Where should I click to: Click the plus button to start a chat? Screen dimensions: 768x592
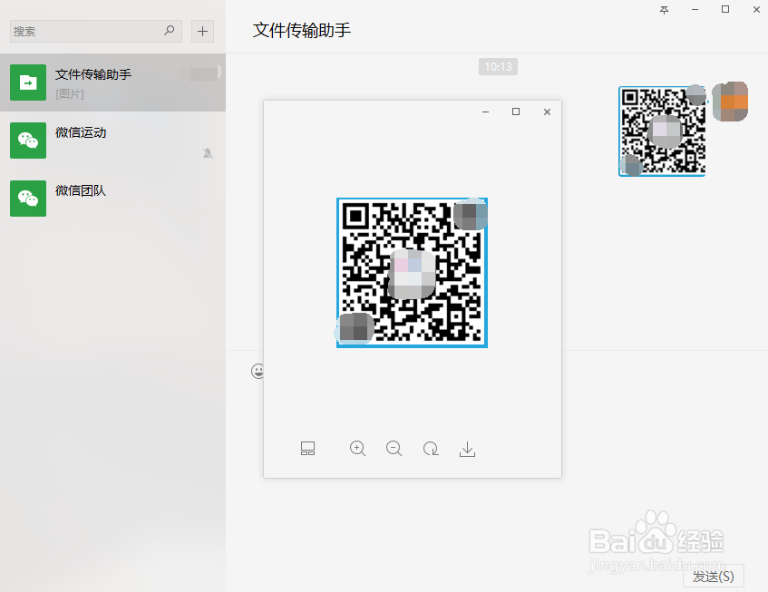[x=202, y=32]
